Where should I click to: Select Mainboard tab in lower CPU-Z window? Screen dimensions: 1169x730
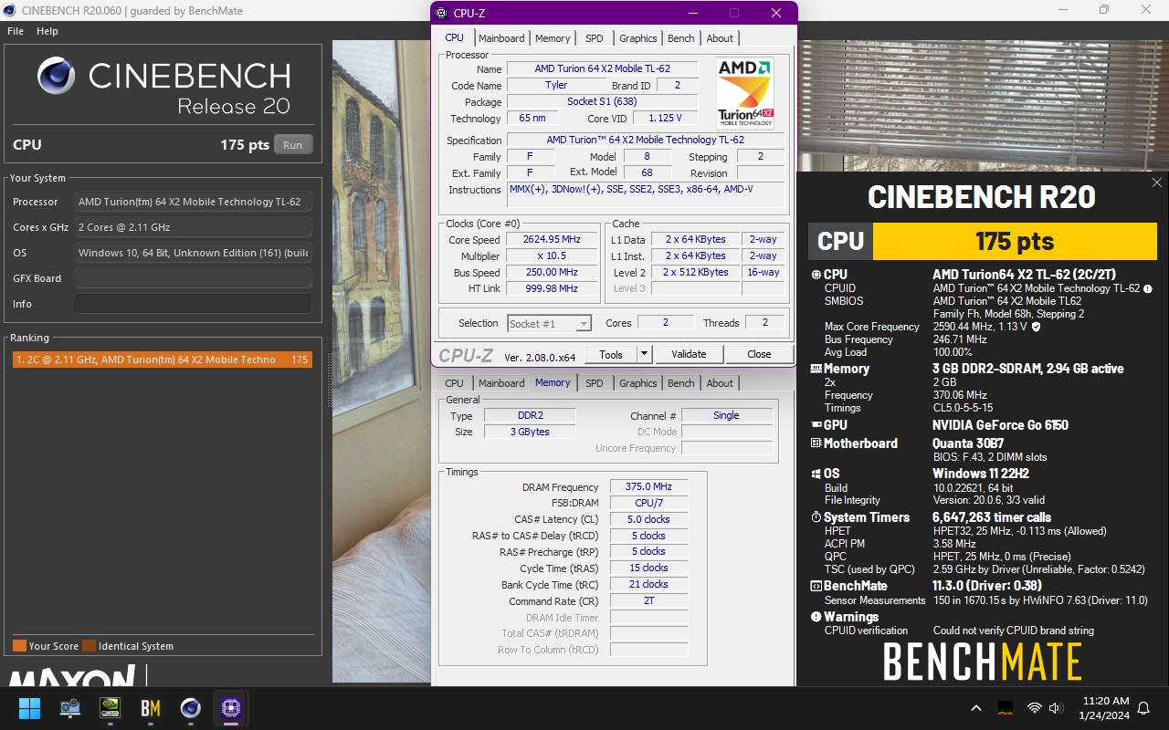pos(501,383)
